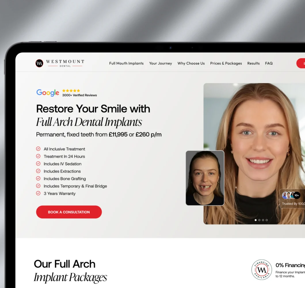Select the second carousel dot
The image size is (305, 288).
click(x=259, y=220)
